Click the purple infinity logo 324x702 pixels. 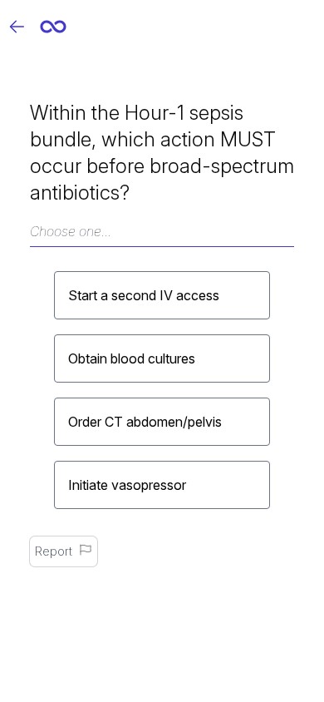point(53,27)
